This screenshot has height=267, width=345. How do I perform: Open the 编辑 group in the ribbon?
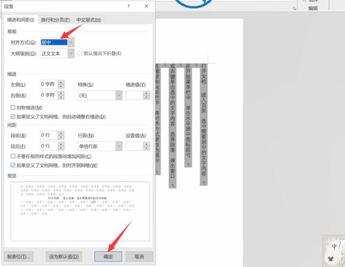(x=313, y=9)
